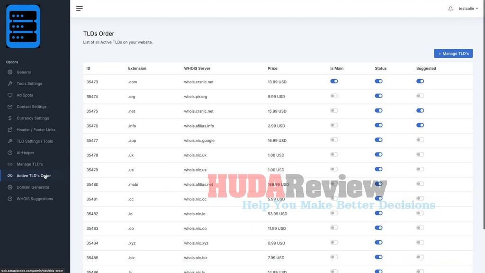The image size is (485, 273).
Task: Disable Suggested for .info
Action: (x=420, y=125)
